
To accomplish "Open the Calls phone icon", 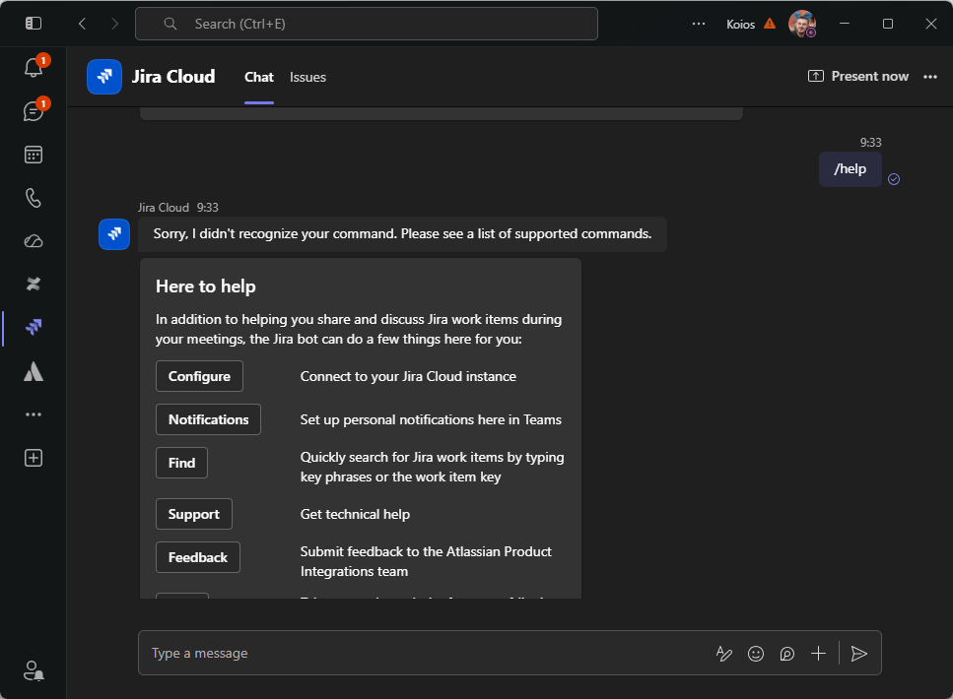I will 34,198.
